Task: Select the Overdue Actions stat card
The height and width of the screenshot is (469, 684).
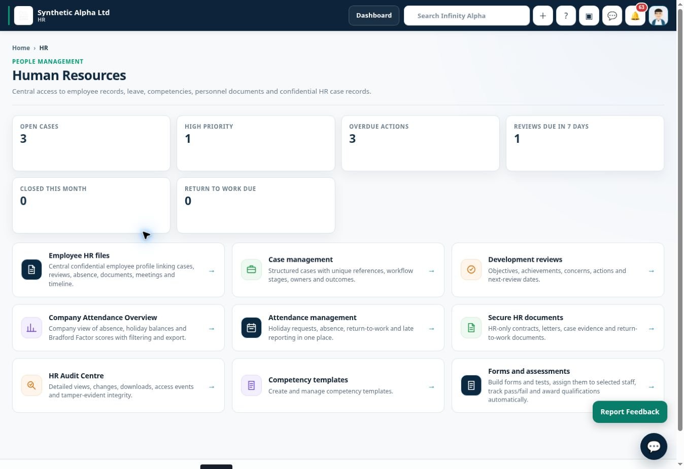Action: point(420,143)
